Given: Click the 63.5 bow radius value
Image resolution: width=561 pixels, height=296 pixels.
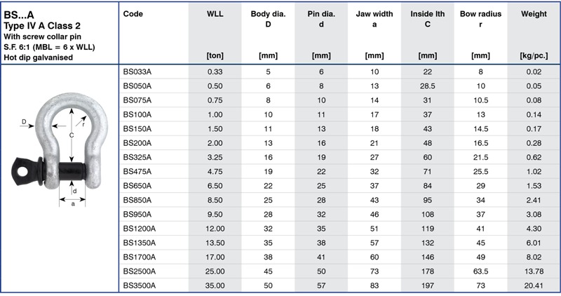Looking at the screenshot, I should coord(480,271).
